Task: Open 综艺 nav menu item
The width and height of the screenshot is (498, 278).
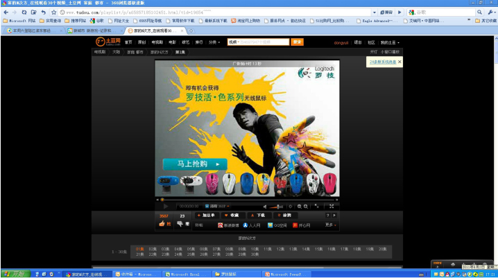Action: (186, 42)
